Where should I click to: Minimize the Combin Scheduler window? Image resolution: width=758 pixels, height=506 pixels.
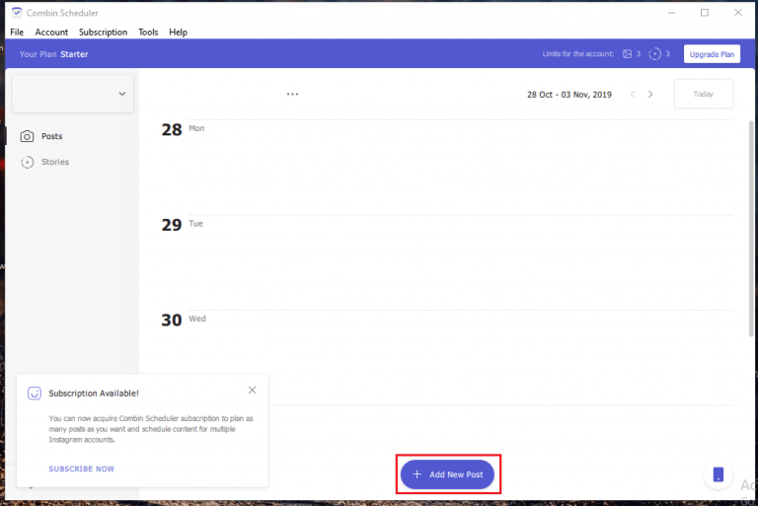point(671,13)
